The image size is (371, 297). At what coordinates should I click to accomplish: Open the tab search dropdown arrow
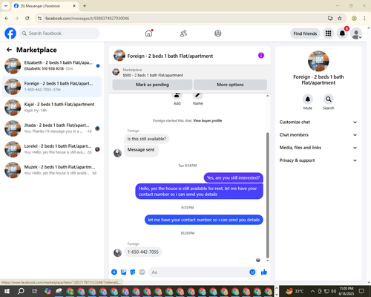pos(6,6)
